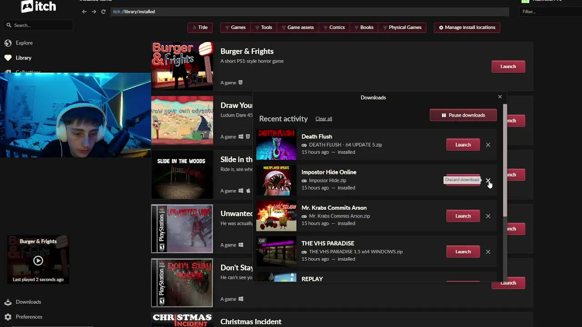The width and height of the screenshot is (582, 327).
Task: Click THE VHS PARADISE 1.5 x64 WINDOWS.zip
Action: (356, 252)
